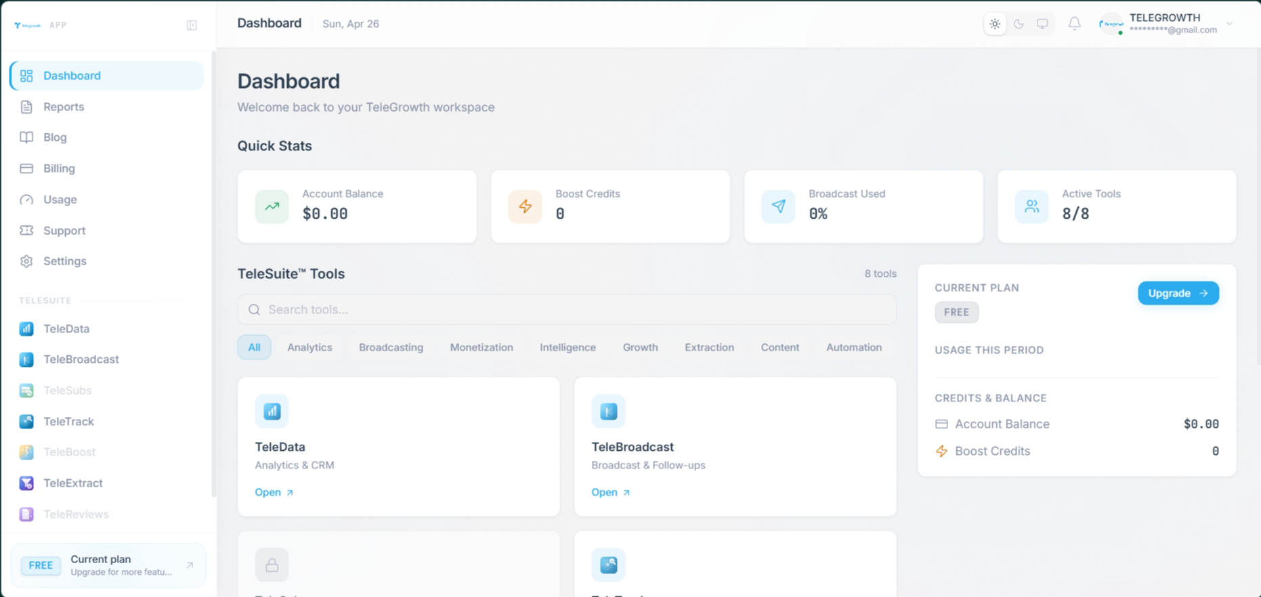Focus the Search tools input field
The height and width of the screenshot is (597, 1261).
tap(567, 309)
